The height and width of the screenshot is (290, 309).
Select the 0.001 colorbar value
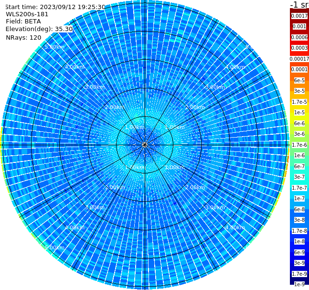click(x=299, y=26)
